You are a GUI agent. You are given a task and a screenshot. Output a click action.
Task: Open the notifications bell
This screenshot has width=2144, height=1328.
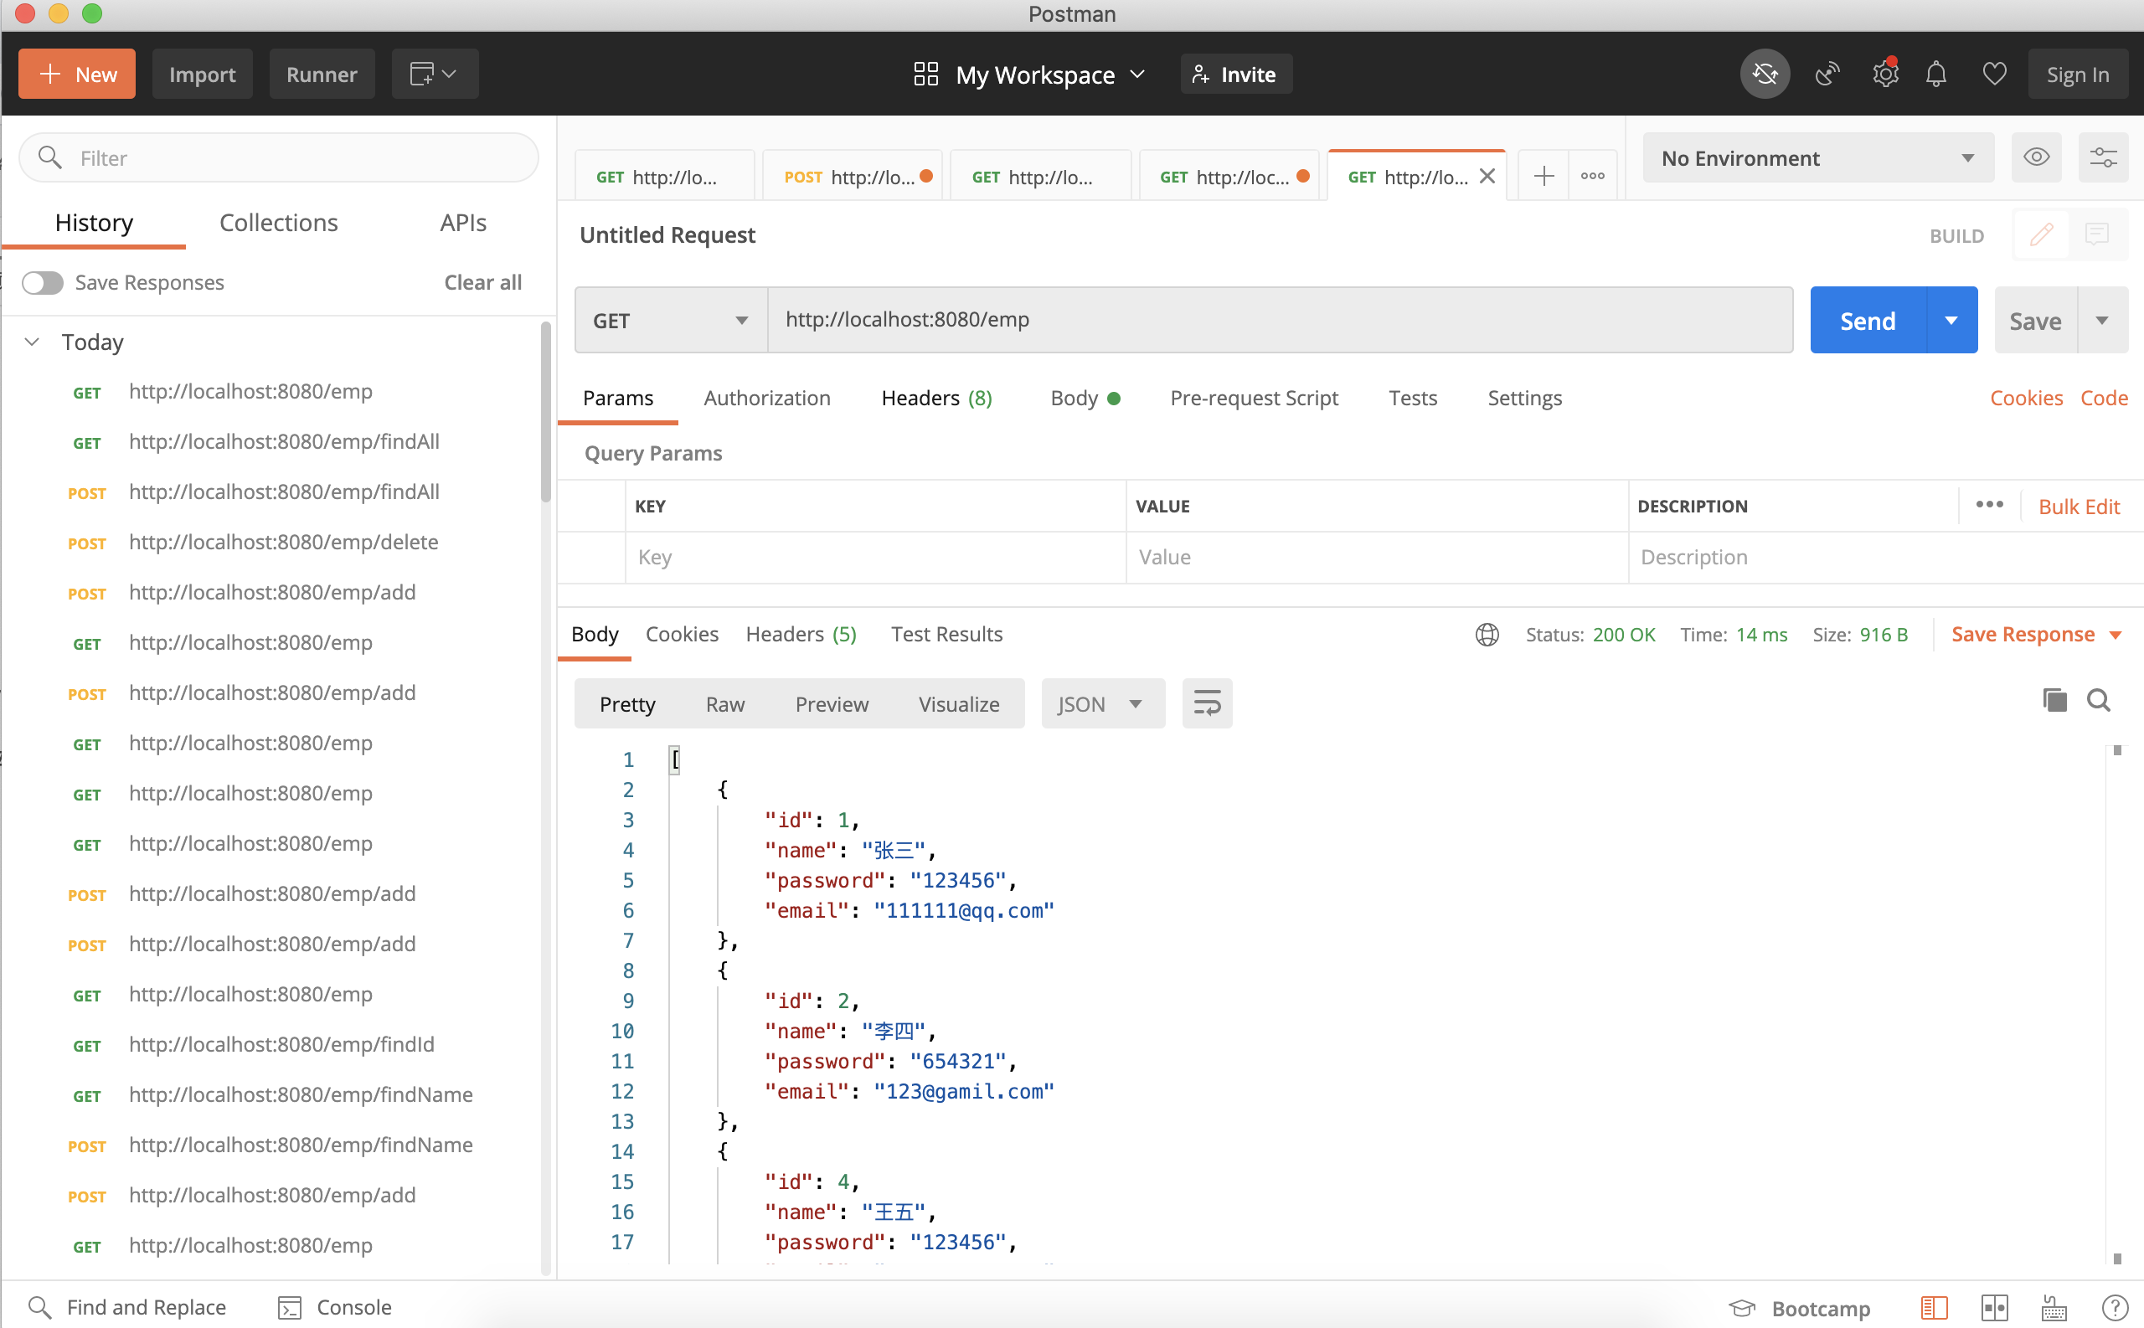pyautogui.click(x=1935, y=75)
